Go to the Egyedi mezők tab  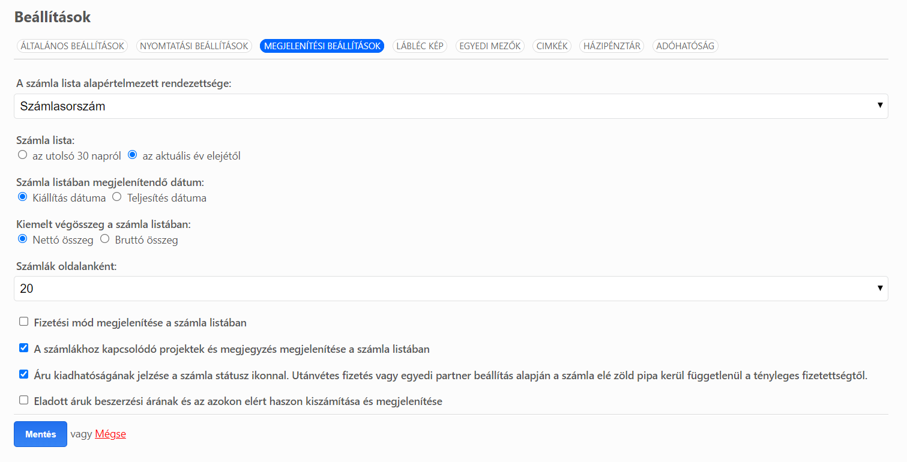tap(490, 46)
